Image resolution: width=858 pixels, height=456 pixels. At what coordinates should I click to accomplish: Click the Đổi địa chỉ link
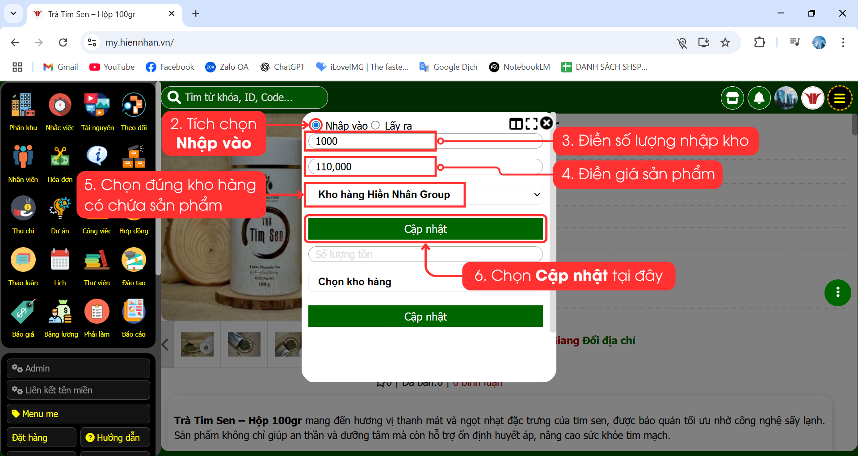(x=609, y=341)
